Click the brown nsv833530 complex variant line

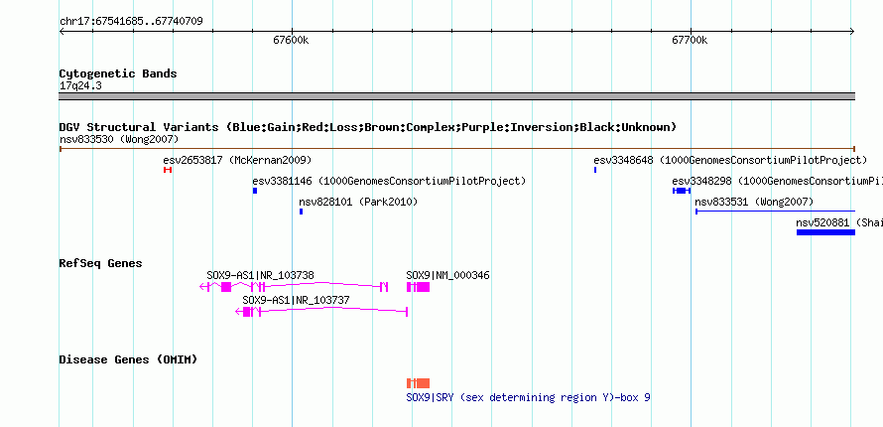456,149
